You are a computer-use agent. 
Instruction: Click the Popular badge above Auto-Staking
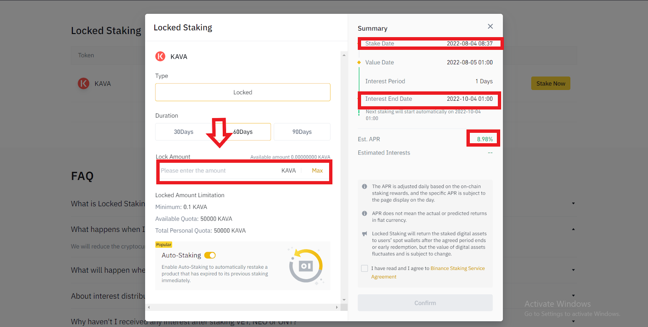(164, 244)
